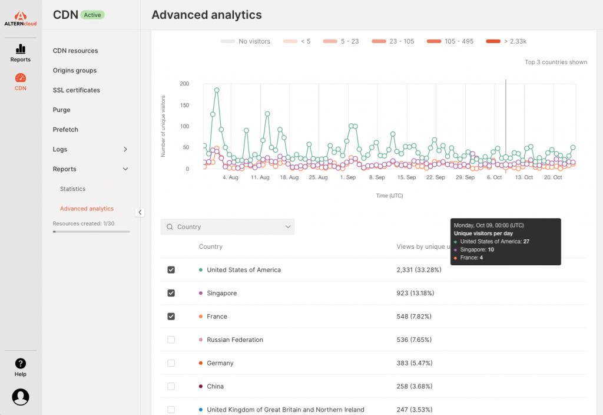The image size is (603, 415).
Task: Uncheck the Singapore checkbox
Action: pos(171,293)
